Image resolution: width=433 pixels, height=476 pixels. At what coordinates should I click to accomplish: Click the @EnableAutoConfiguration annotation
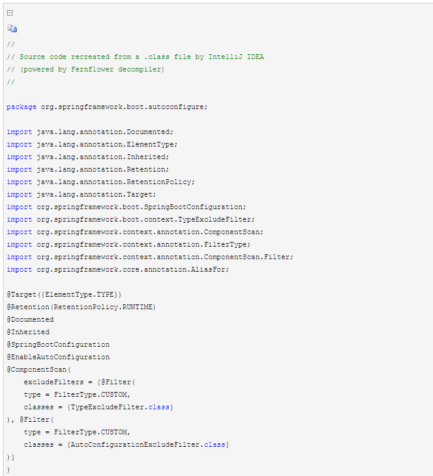(58, 357)
